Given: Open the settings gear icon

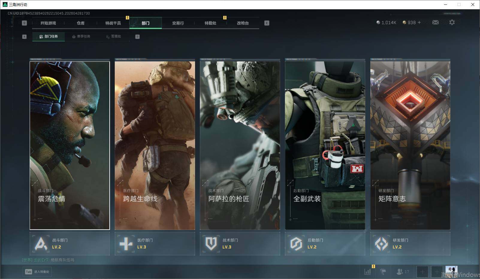Looking at the screenshot, I should [452, 22].
